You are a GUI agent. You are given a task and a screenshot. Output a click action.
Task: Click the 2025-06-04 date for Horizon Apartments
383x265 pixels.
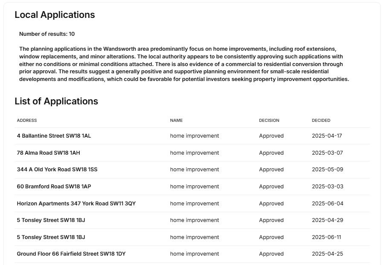pyautogui.click(x=328, y=204)
